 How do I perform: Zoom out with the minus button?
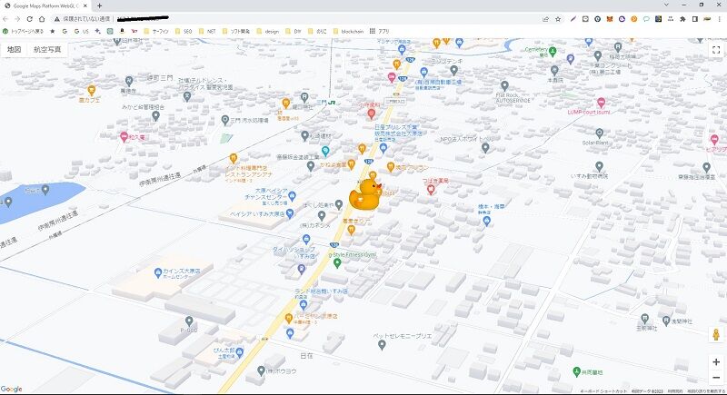pos(716,378)
